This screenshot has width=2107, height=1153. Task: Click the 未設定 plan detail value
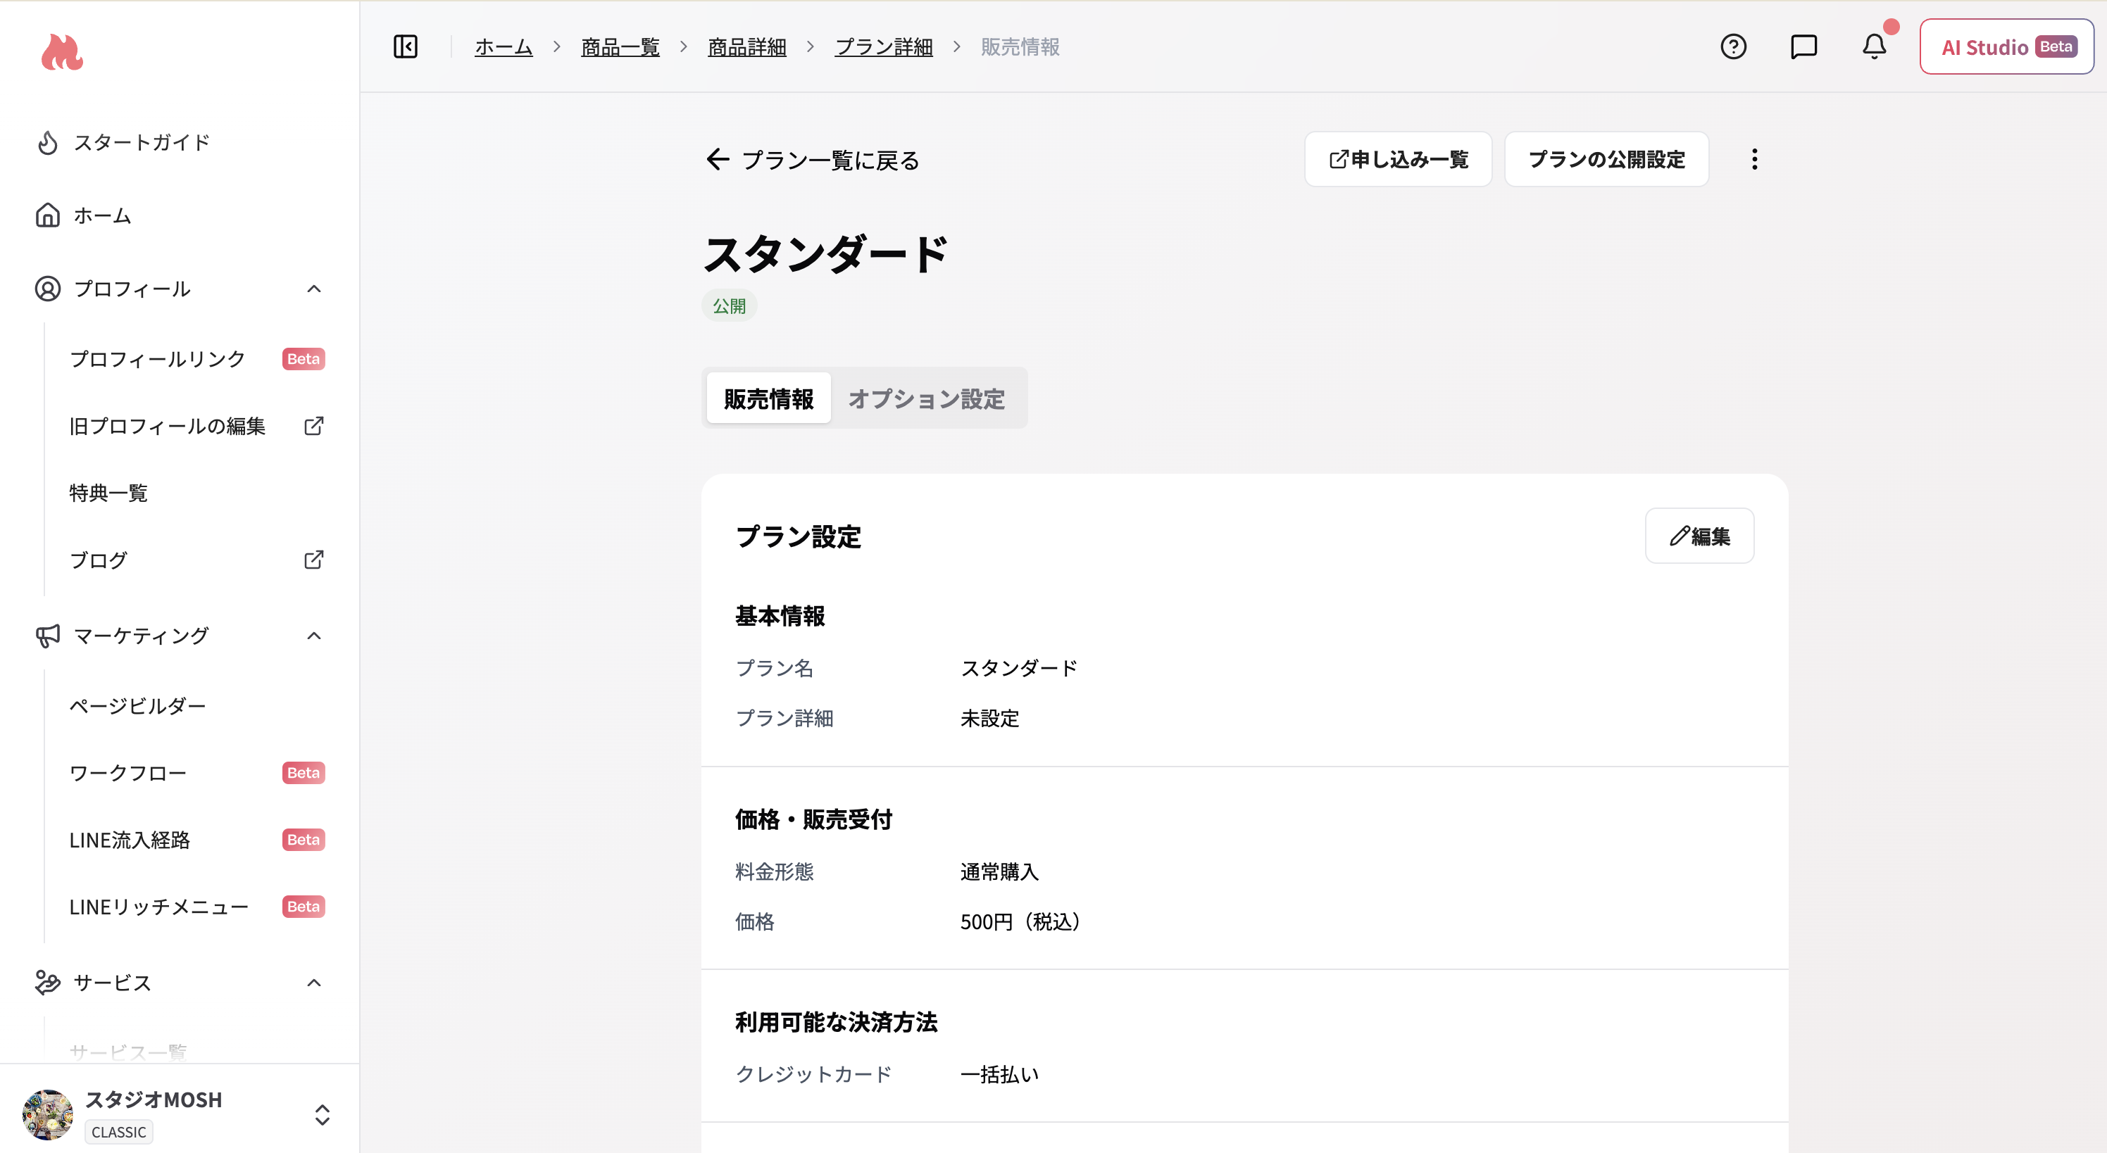989,718
